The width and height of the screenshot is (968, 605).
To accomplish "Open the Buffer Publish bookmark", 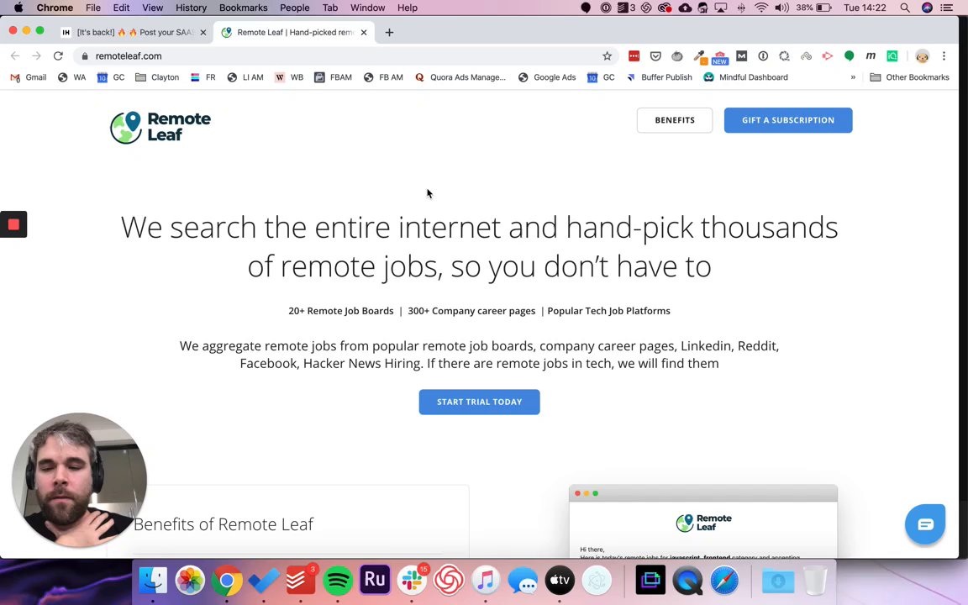I will [660, 78].
